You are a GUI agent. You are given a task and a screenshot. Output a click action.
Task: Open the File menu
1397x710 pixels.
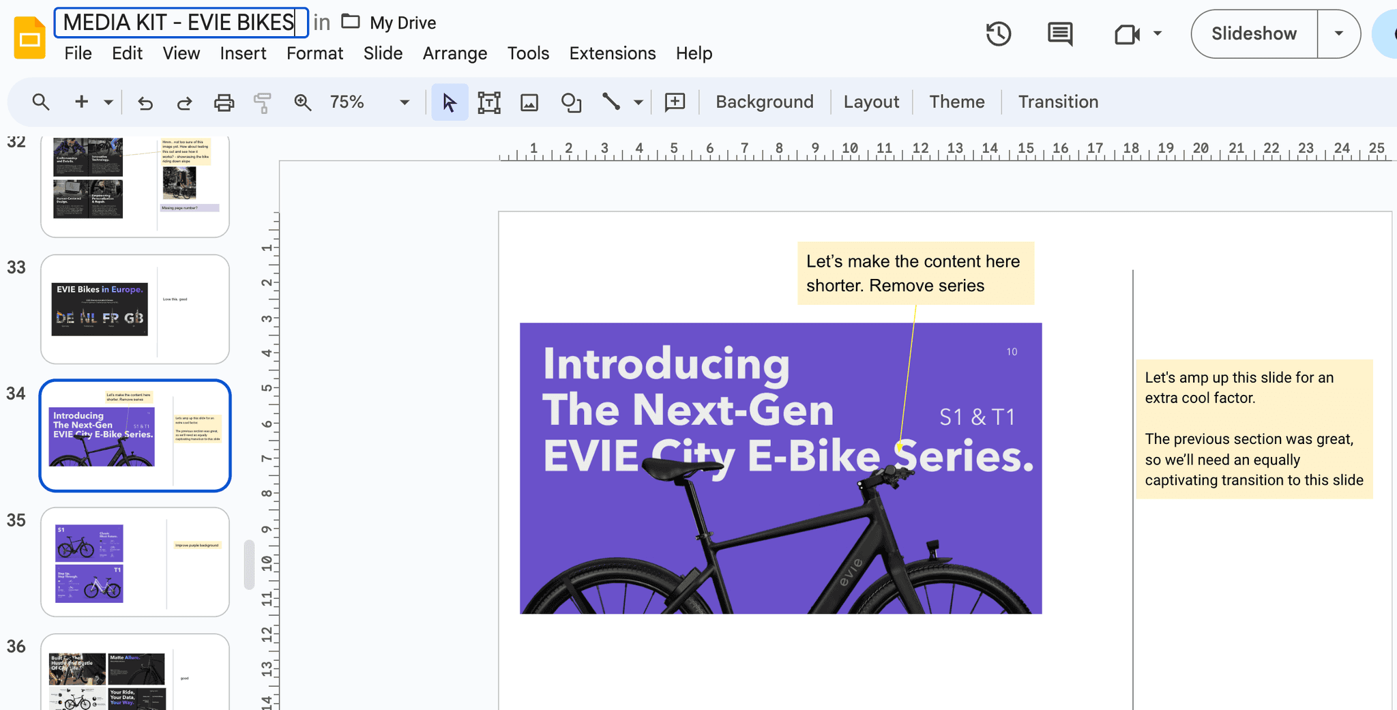point(78,53)
